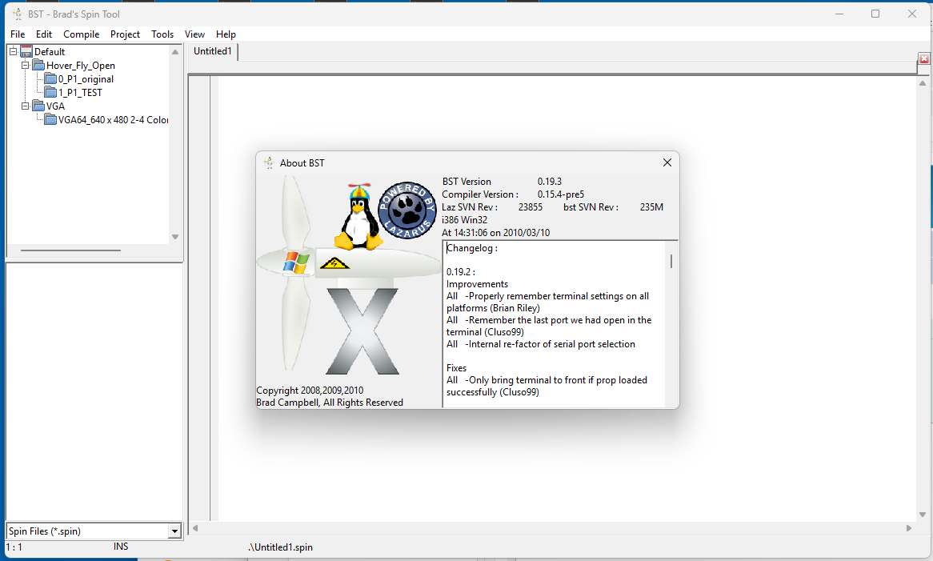Click the file tree horizontal scrollbar

pyautogui.click(x=70, y=250)
